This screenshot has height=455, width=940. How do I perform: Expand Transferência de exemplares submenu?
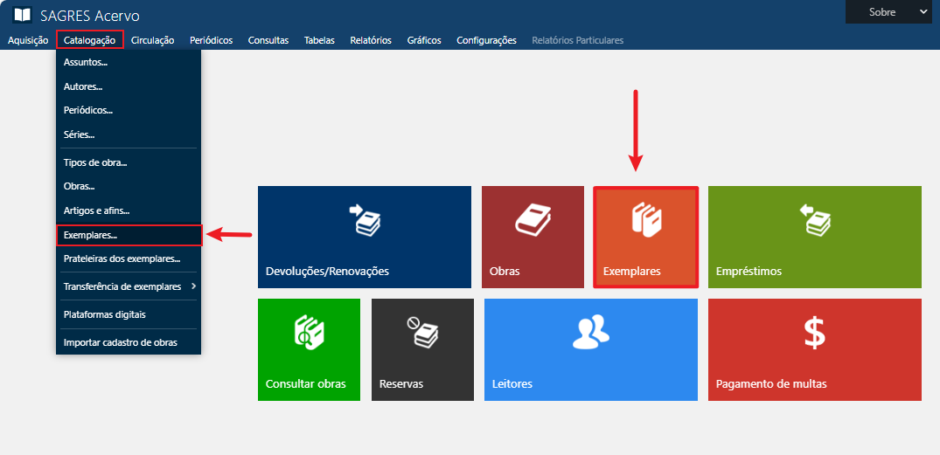(129, 286)
